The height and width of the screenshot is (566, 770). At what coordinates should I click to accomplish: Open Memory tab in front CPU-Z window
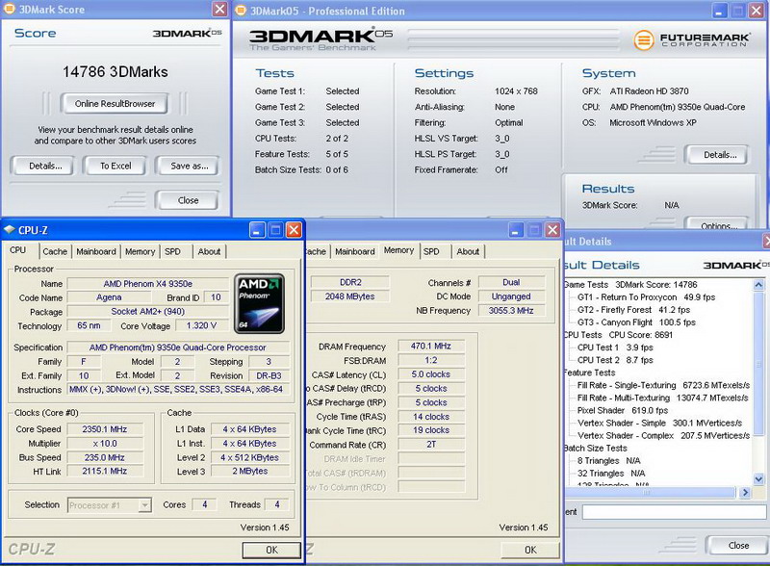(x=140, y=251)
